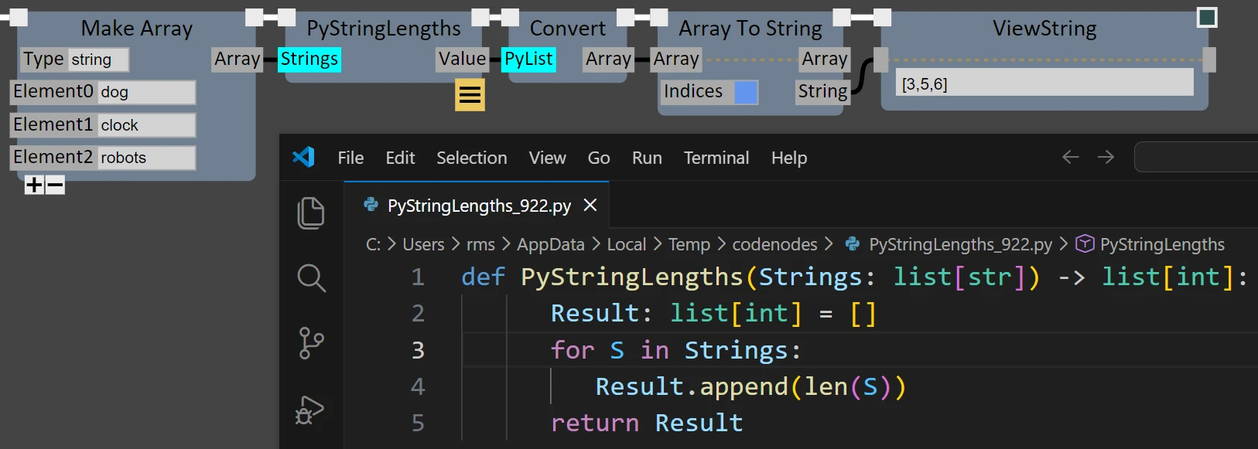Image resolution: width=1258 pixels, height=449 pixels.
Task: Click 'Result.append(len(S))' code line
Action: 750,386
